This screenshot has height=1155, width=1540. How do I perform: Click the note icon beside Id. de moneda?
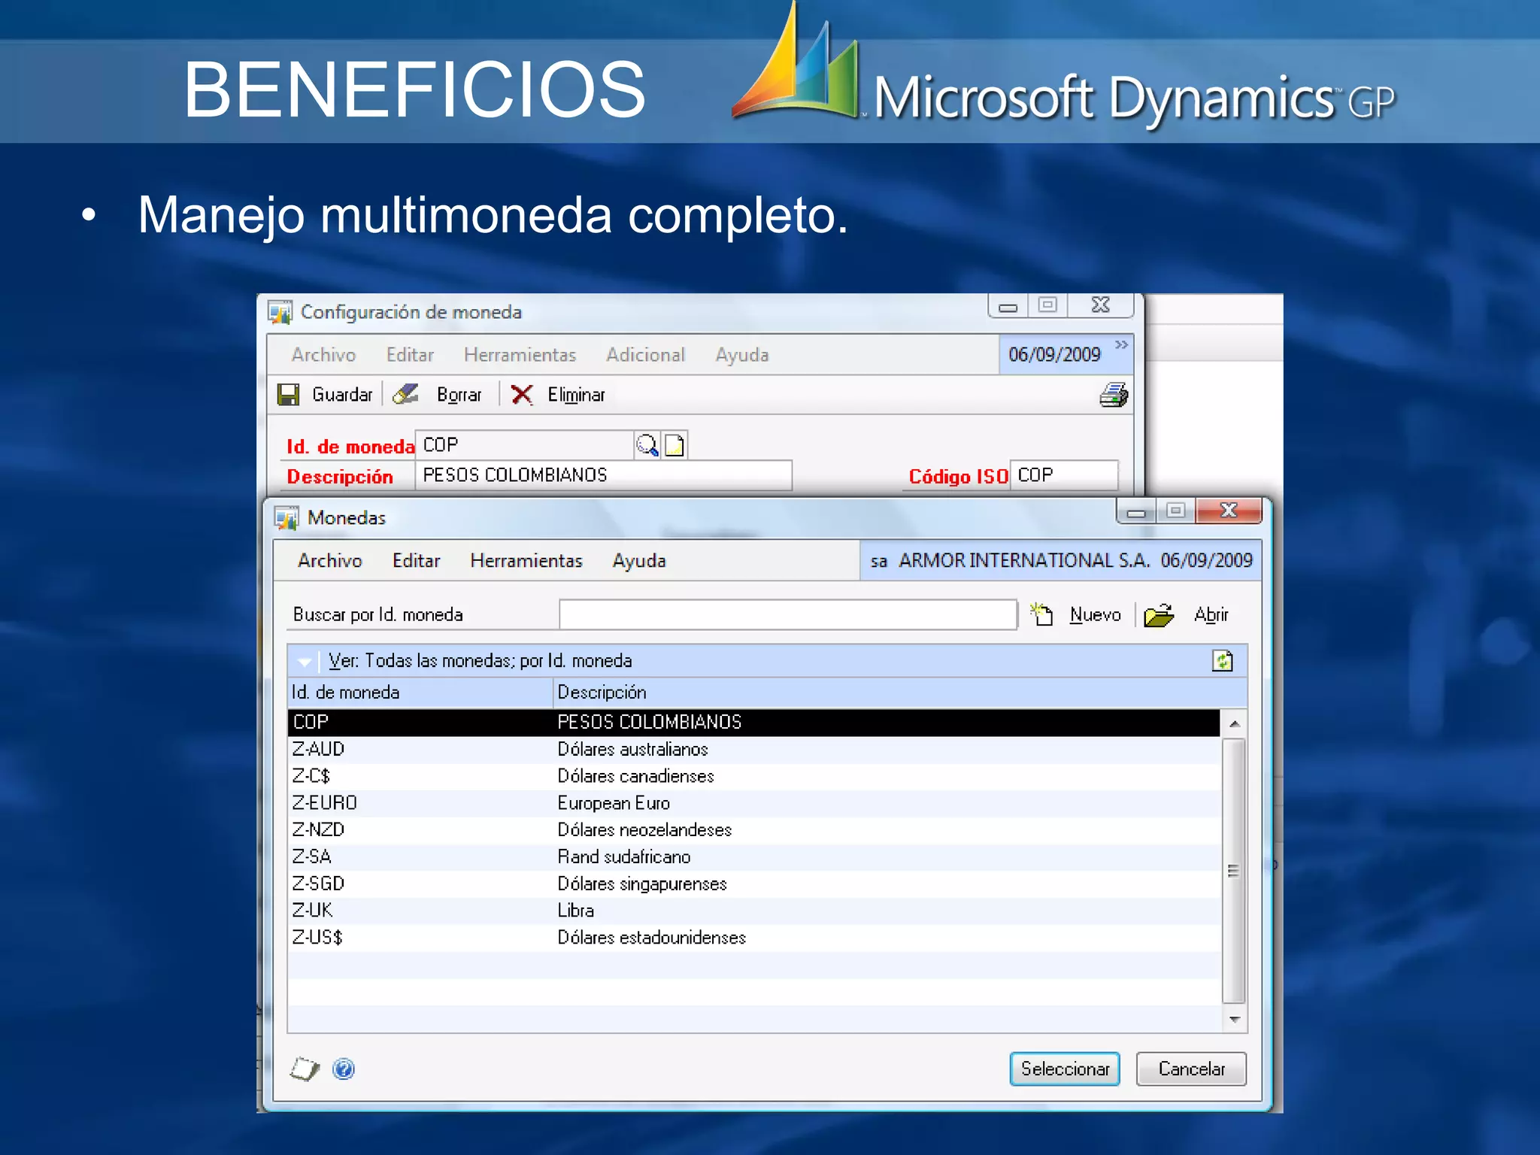pyautogui.click(x=675, y=445)
